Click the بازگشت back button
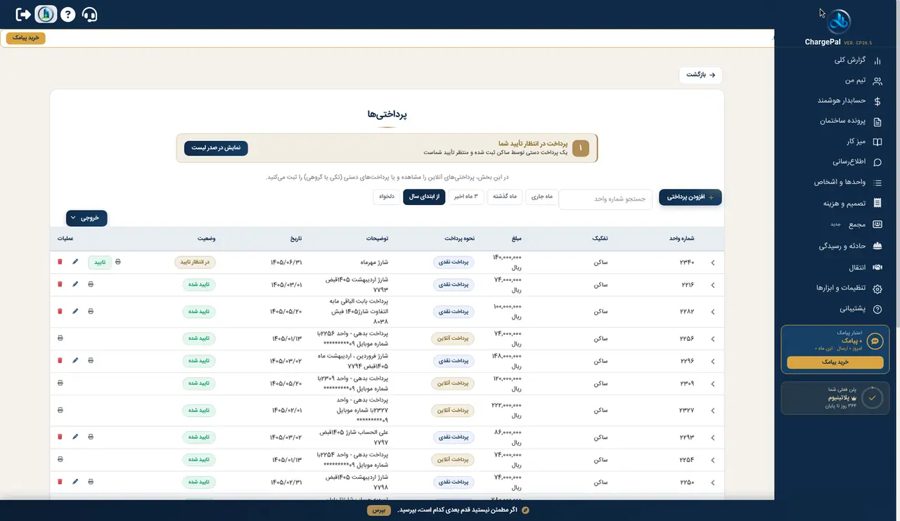Screen dimensions: 900x521 (x=700, y=74)
